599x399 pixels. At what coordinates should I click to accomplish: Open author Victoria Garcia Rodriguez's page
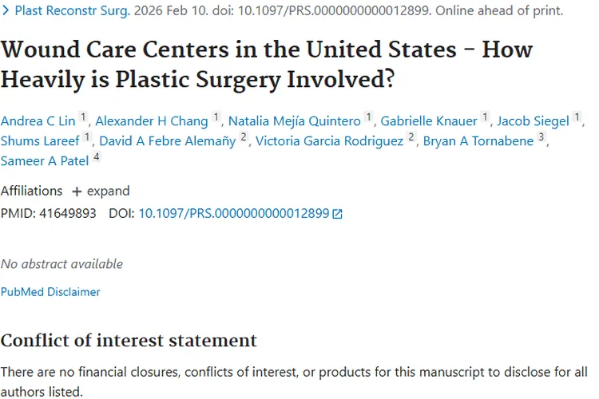[329, 141]
